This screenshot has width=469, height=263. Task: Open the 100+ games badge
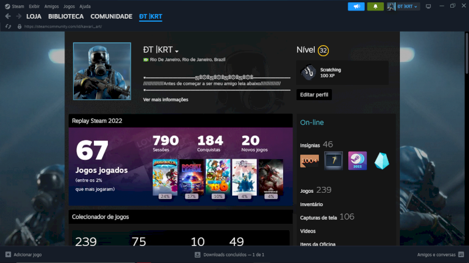click(310, 161)
